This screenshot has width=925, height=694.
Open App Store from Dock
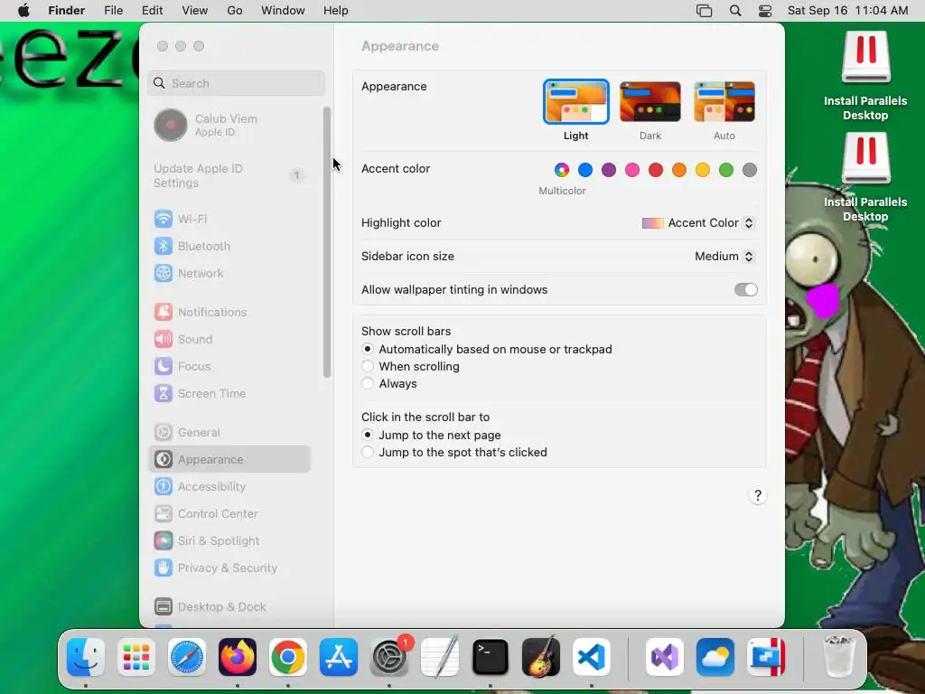[x=339, y=657]
